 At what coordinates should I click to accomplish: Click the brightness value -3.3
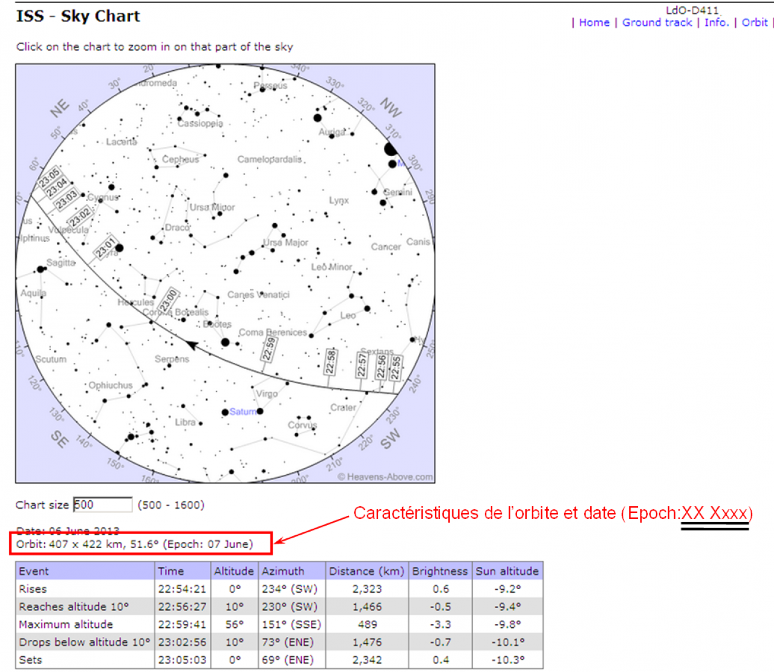click(x=441, y=624)
